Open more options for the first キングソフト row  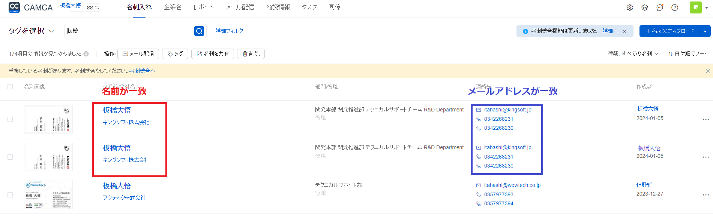705,119
